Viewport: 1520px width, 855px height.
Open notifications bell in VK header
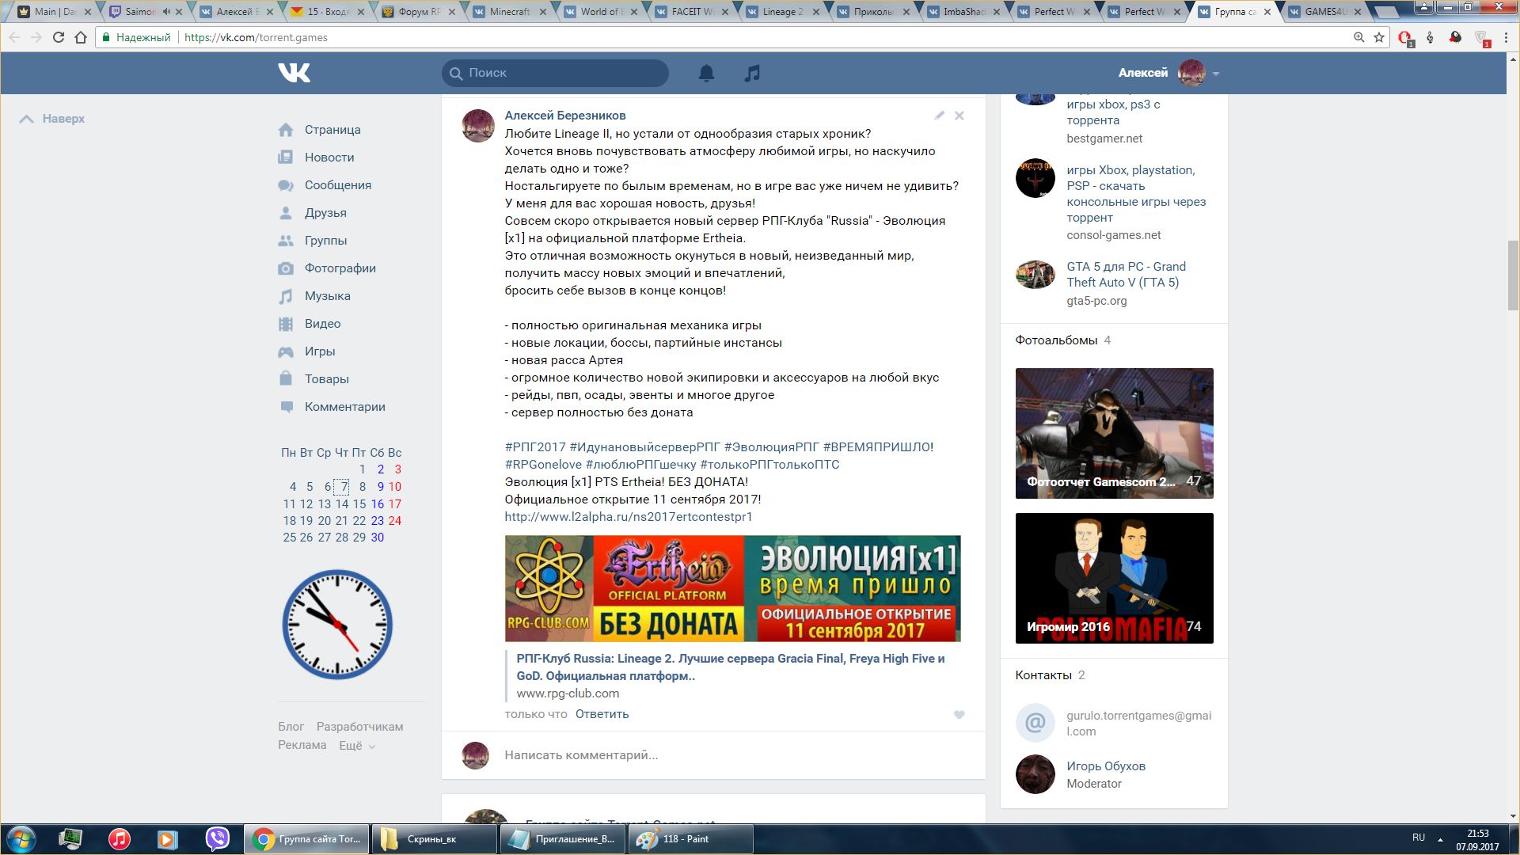706,73
